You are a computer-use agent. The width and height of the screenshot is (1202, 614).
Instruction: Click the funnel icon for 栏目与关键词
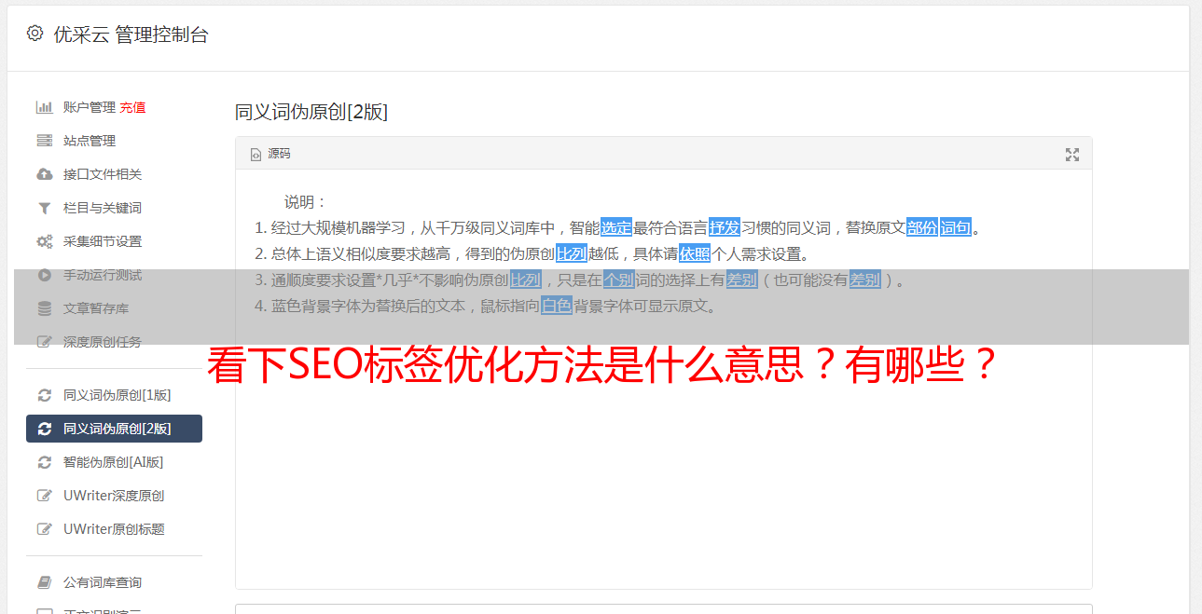coord(44,208)
